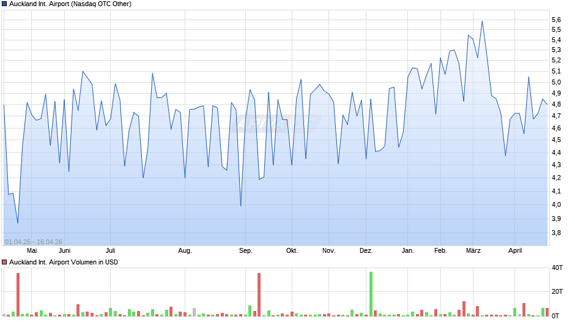
Task: Click the red legend swatch for Volumen in USD
Action: (x=4, y=262)
